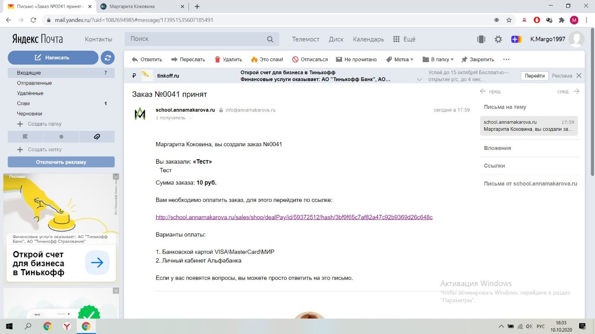Filter unread messages with the dot icon

tap(61, 137)
